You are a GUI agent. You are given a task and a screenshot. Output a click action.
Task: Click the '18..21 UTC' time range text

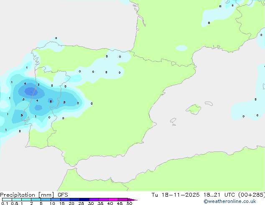(x=219, y=195)
